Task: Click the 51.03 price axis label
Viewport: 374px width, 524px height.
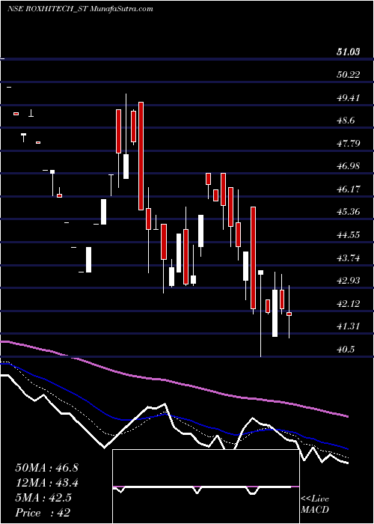Action: tap(349, 52)
